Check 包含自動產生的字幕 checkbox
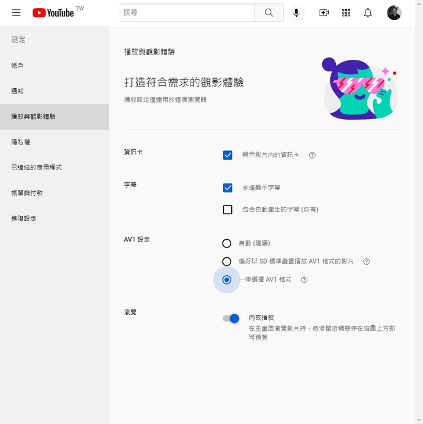Screen dimensions: 423x424 click(x=227, y=210)
